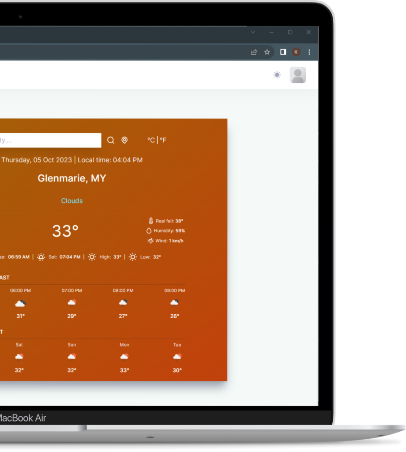This screenshot has width=406, height=452.
Task: Click the Real feel thermometer icon
Action: click(150, 221)
